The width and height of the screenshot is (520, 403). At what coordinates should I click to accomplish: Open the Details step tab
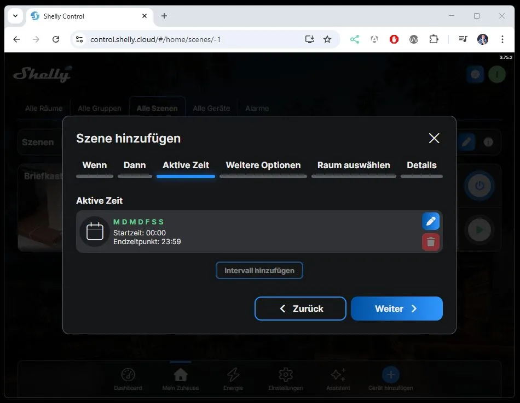click(421, 165)
